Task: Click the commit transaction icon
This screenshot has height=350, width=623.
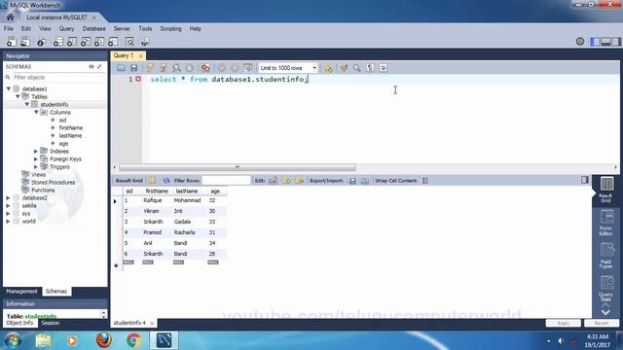Action: pos(222,68)
